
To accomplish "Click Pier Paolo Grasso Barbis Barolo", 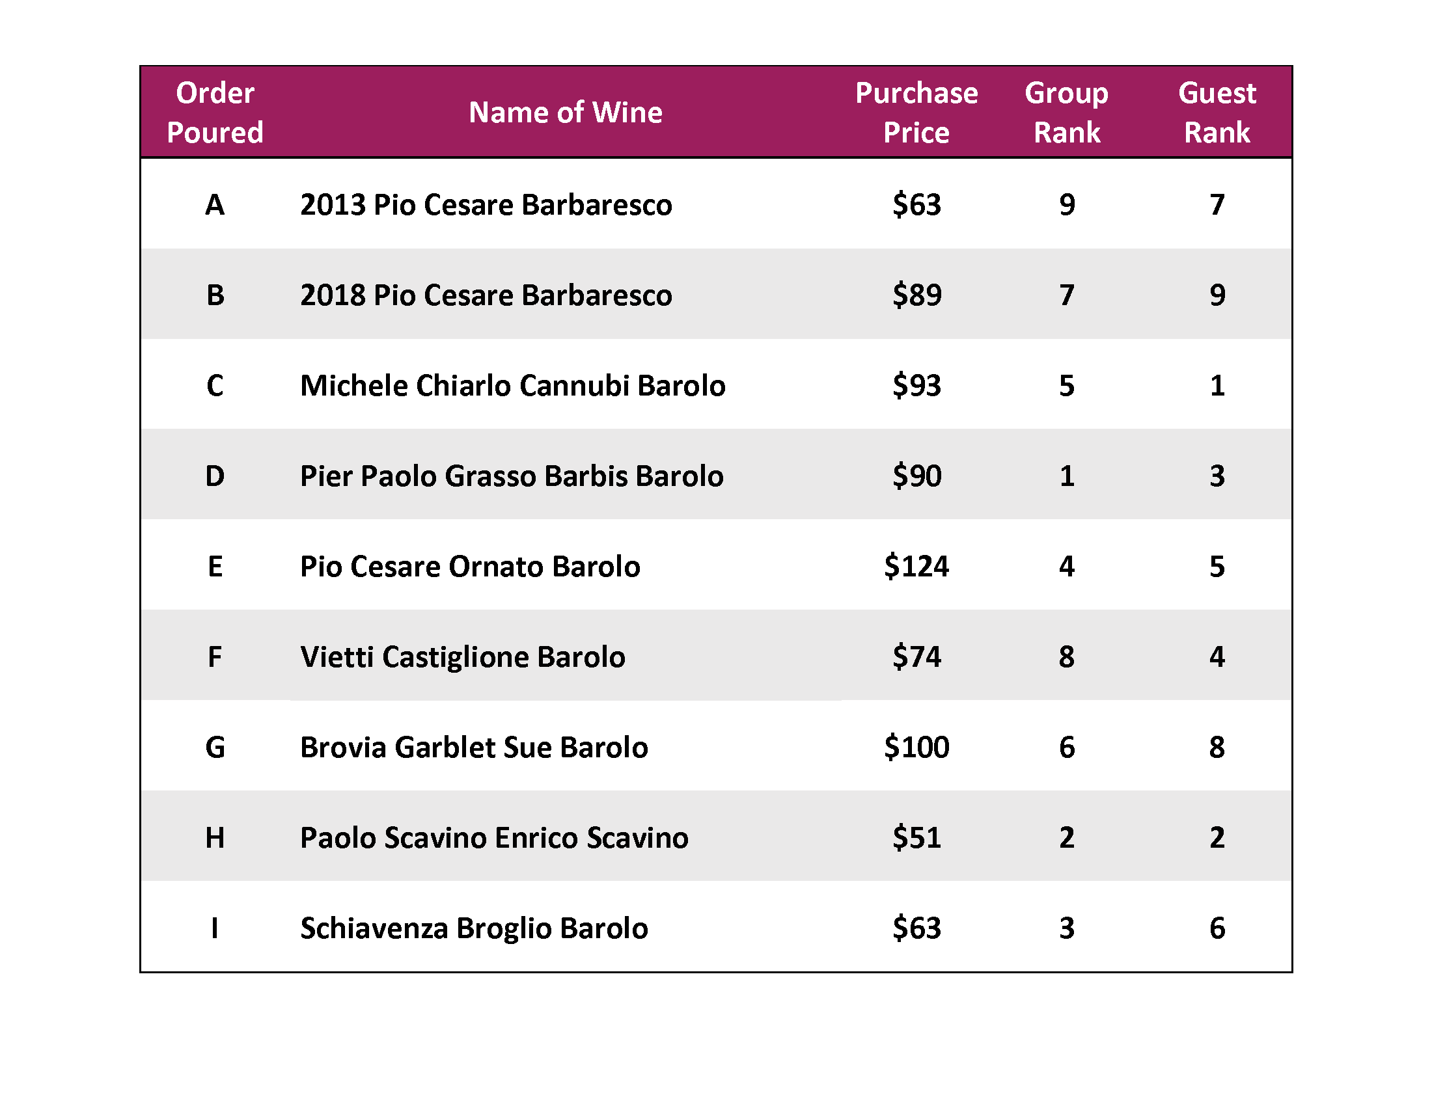I will tap(512, 476).
